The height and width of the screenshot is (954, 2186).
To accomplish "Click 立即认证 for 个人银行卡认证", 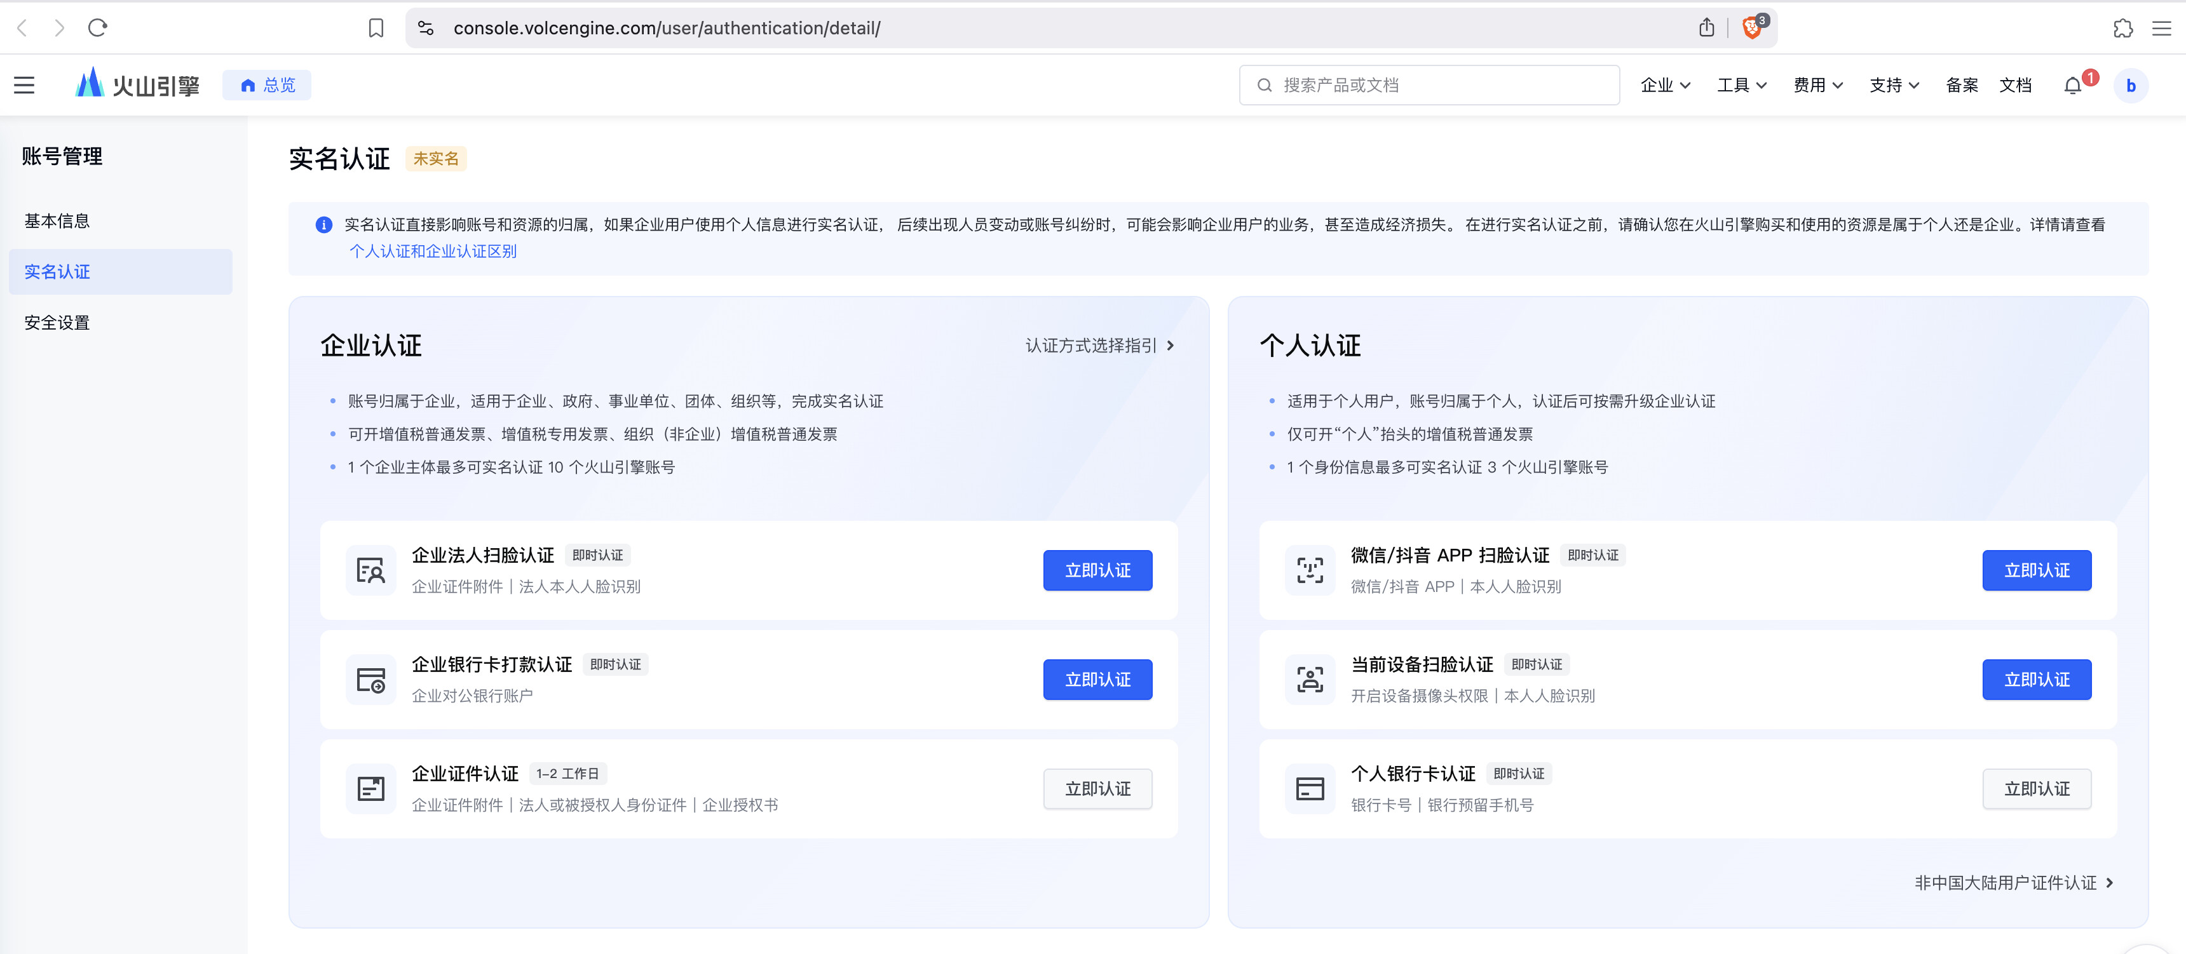I will (x=2036, y=789).
